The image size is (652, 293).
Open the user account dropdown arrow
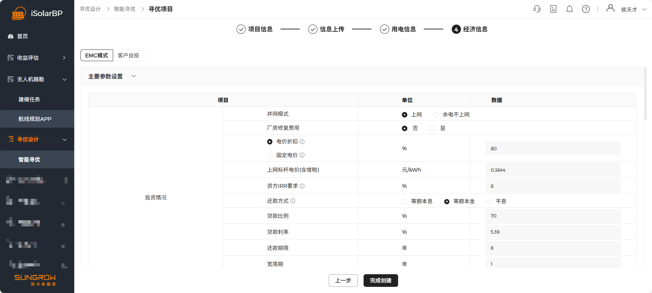click(x=644, y=10)
